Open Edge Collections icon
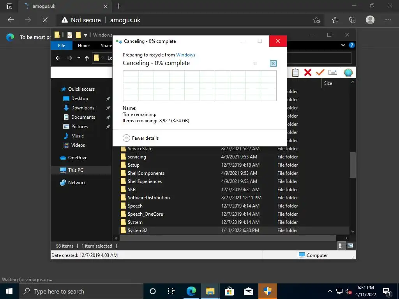This screenshot has width=399, height=299. click(x=352, y=20)
